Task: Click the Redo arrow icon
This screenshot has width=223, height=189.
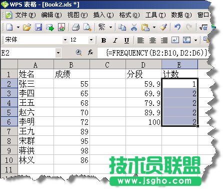Action: click(189, 27)
